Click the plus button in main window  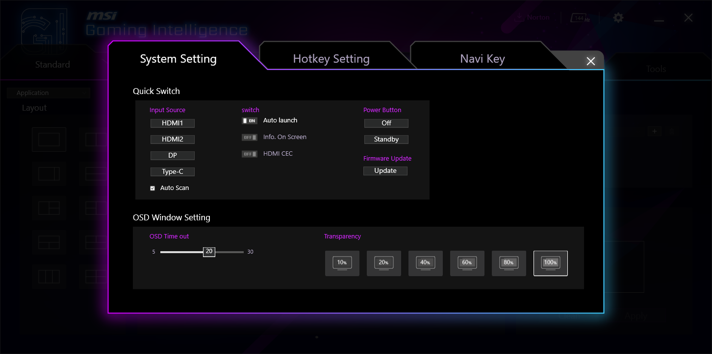tap(655, 131)
